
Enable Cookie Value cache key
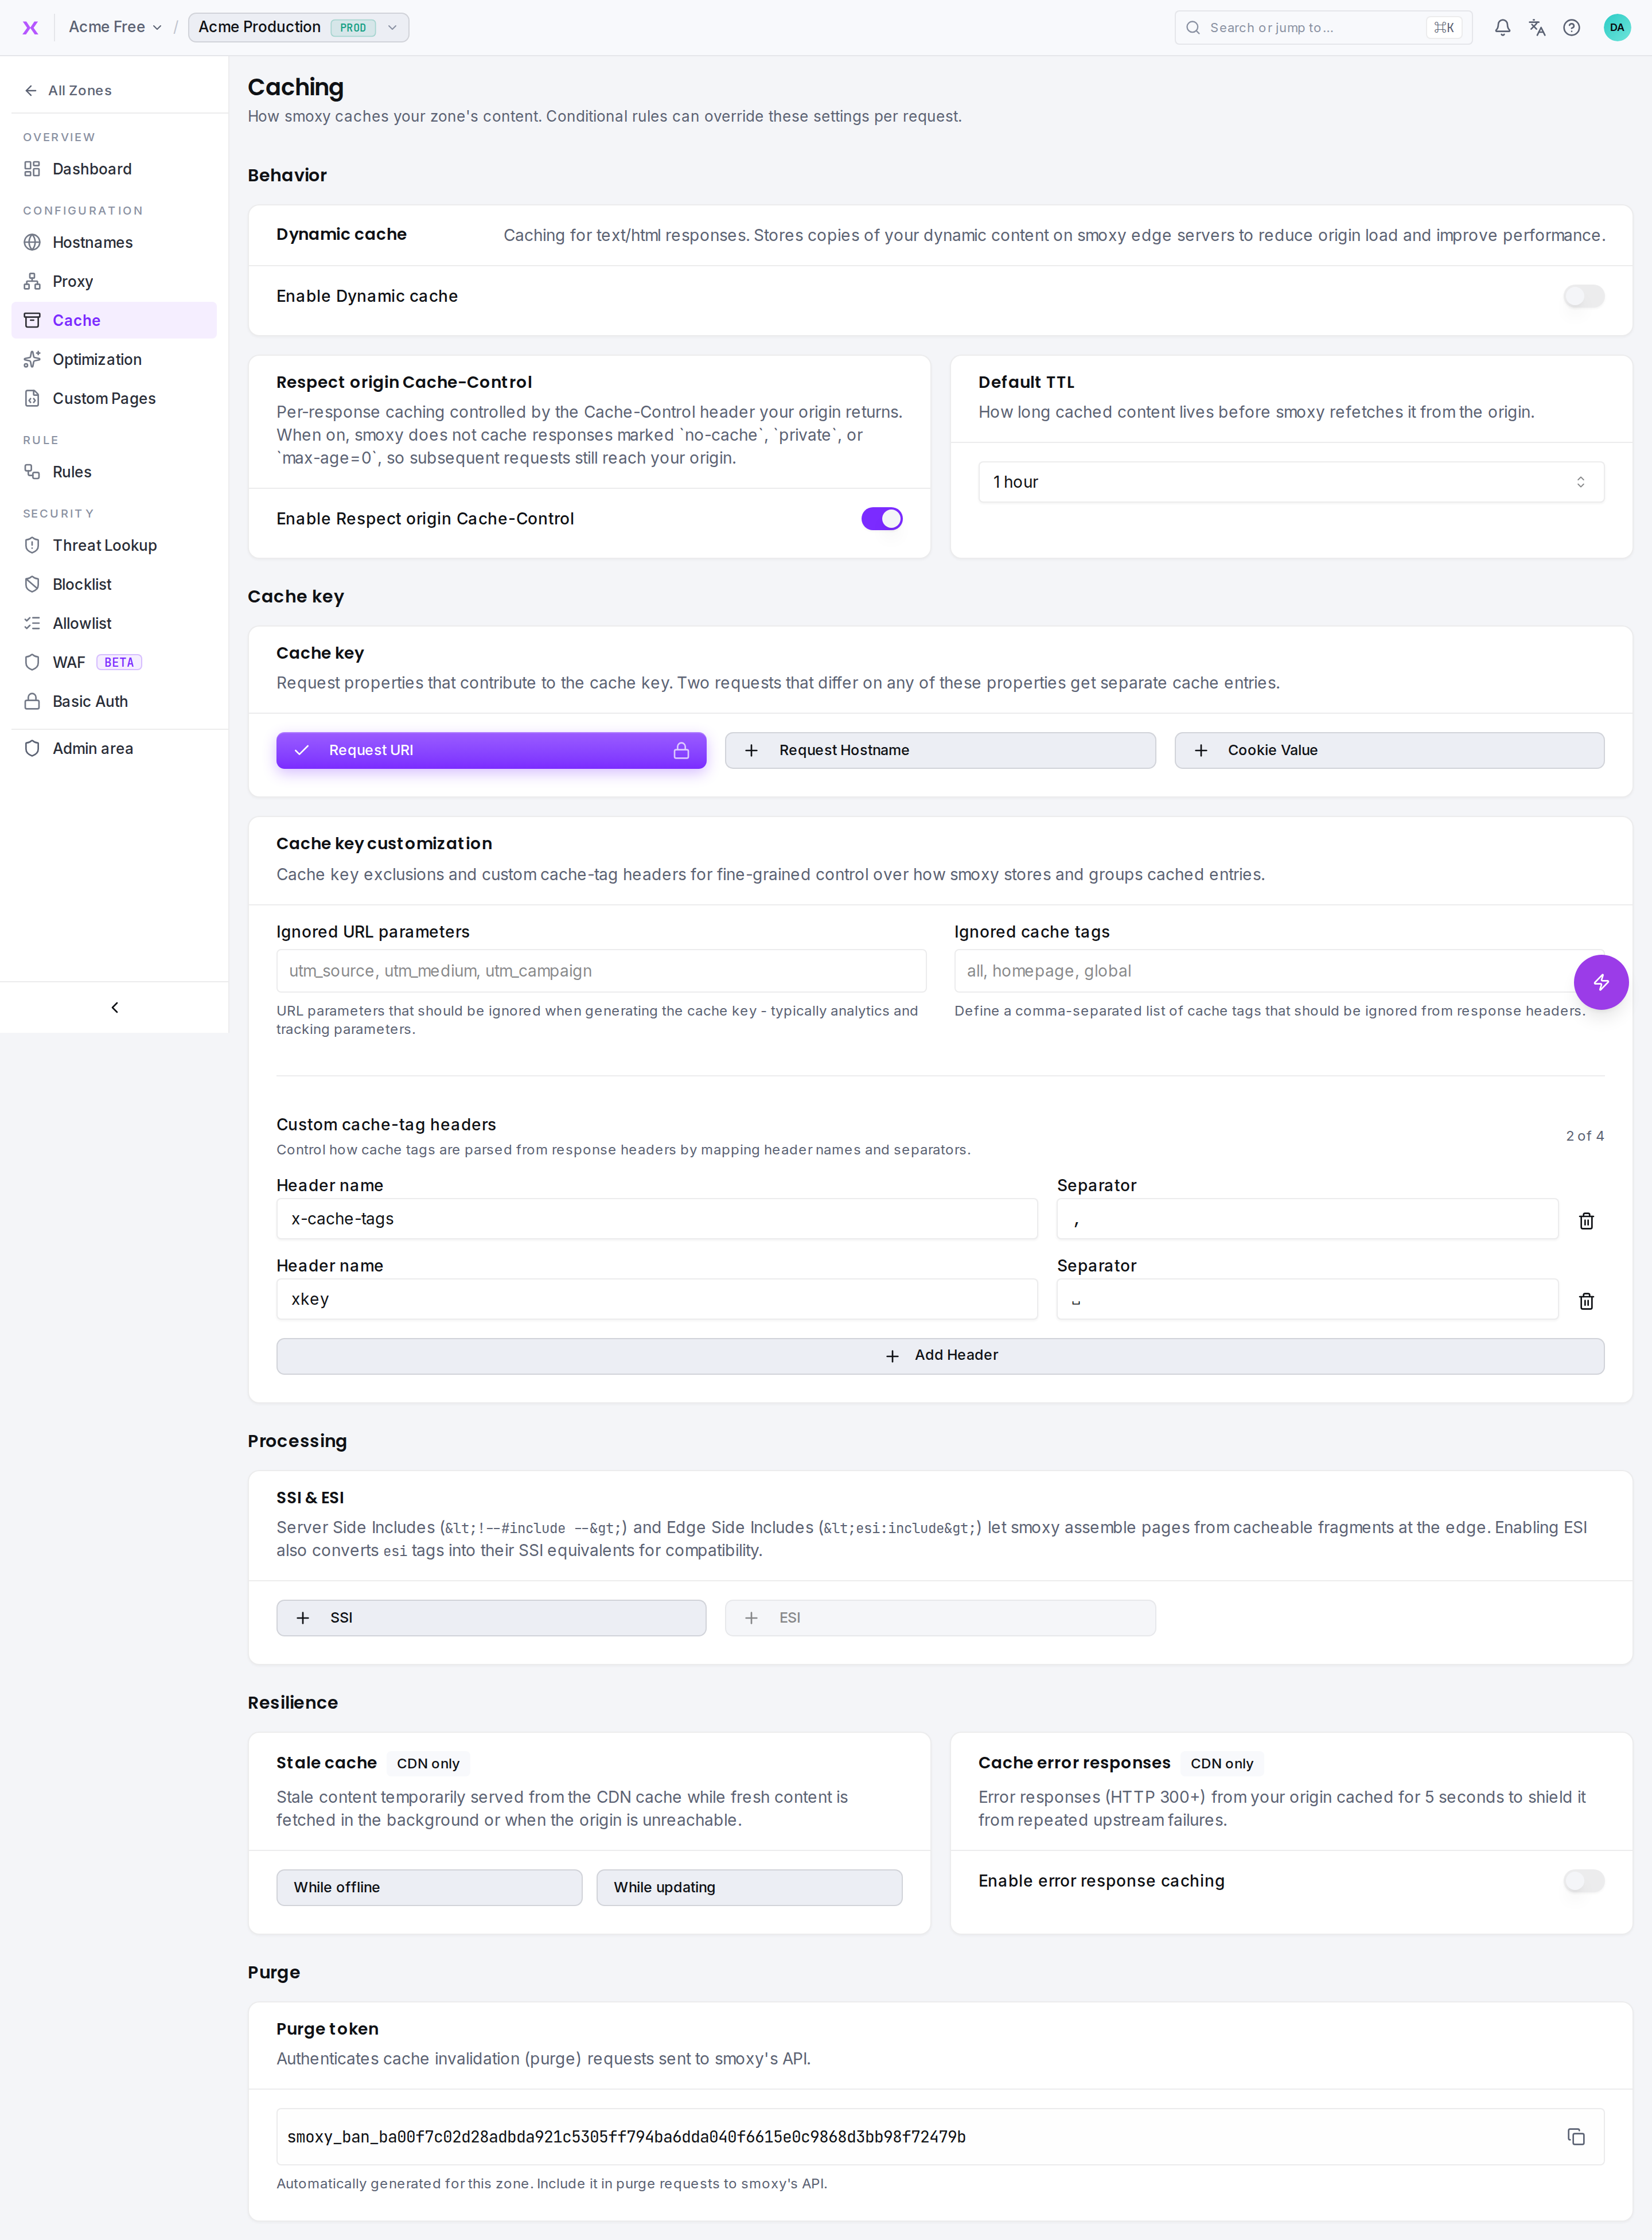tap(1389, 750)
